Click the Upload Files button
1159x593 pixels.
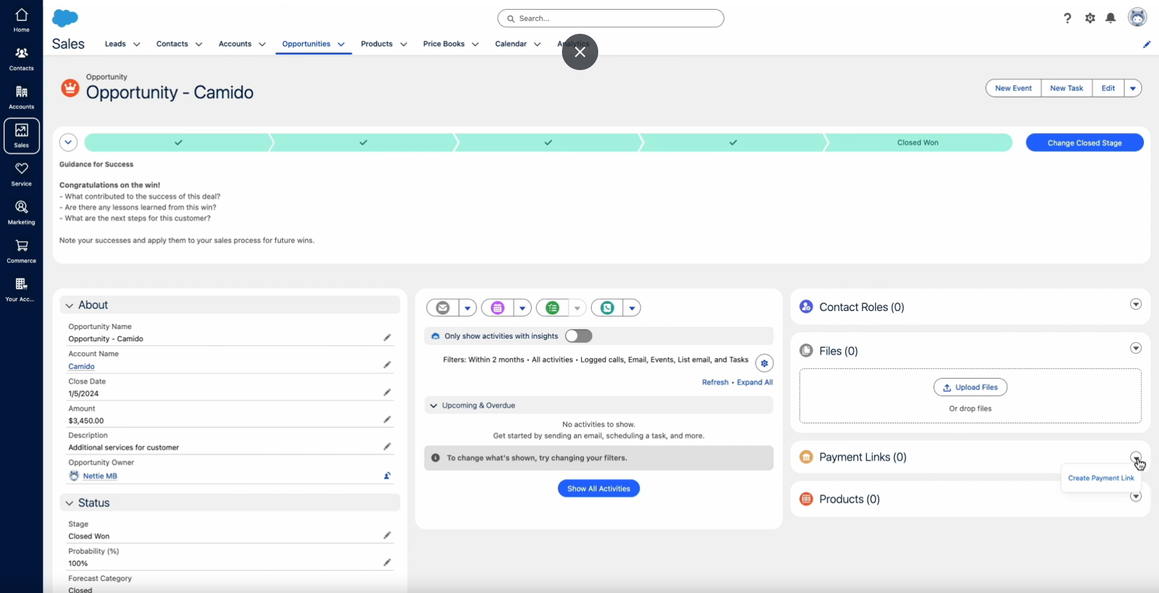tap(970, 387)
